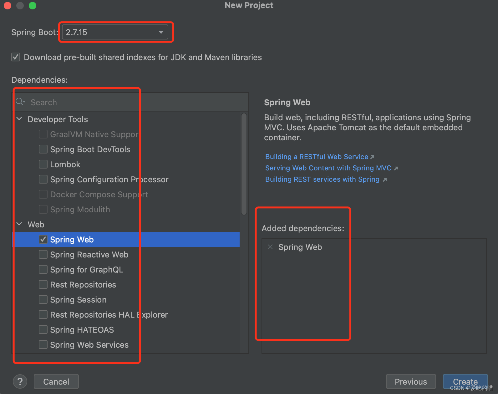Enable the Rest Repositories dependency
498x394 pixels.
coord(43,284)
